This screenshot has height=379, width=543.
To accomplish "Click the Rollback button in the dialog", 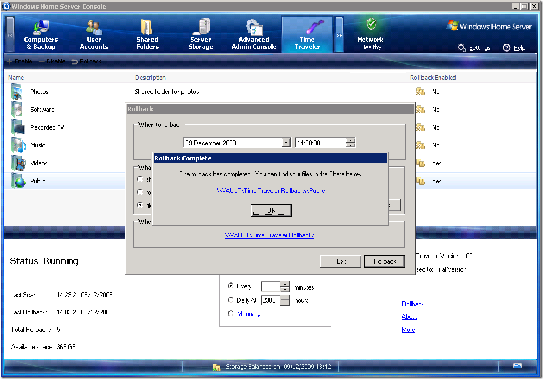I will (385, 261).
